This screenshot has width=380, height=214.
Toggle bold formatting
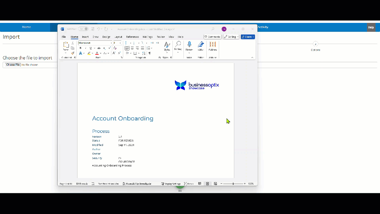click(x=80, y=48)
